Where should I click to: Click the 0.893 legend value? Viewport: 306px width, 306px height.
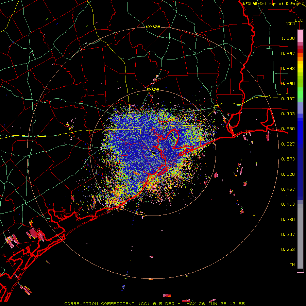click(288, 68)
